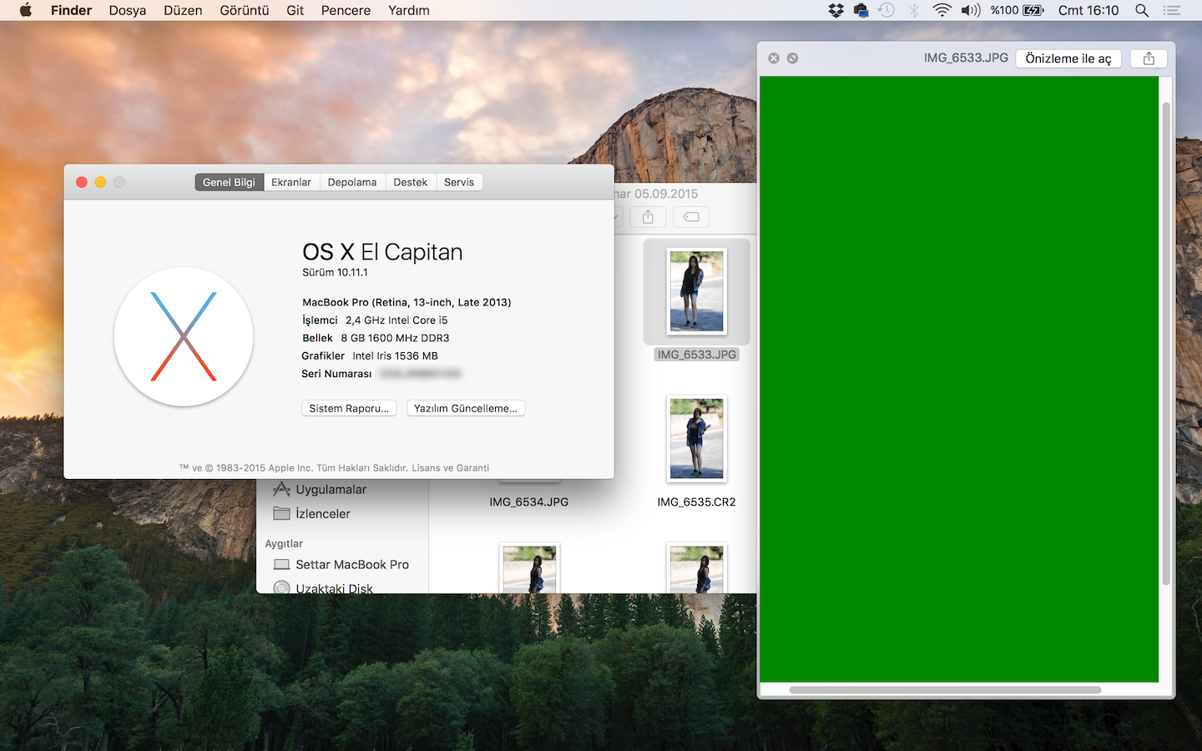Open the Görüntü menu
The image size is (1202, 751).
point(245,10)
